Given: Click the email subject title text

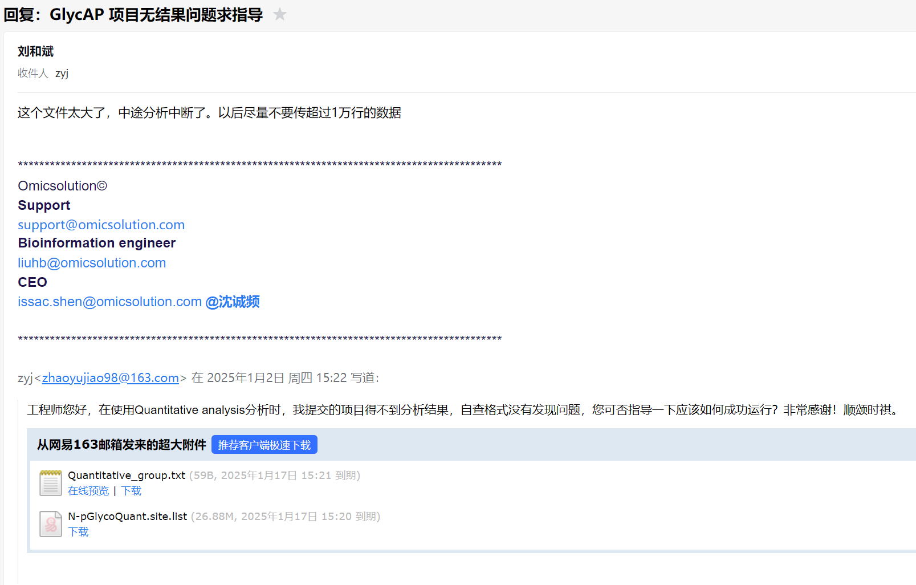Looking at the screenshot, I should click(x=133, y=15).
